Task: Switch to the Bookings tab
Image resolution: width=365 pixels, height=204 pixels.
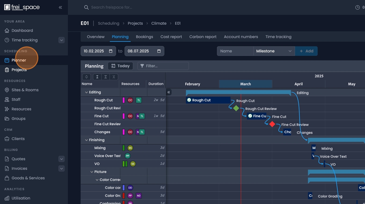Action: (x=144, y=36)
